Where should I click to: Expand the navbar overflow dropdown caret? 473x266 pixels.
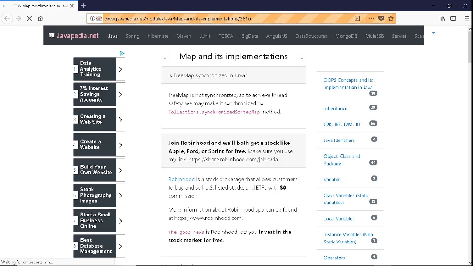[433, 33]
